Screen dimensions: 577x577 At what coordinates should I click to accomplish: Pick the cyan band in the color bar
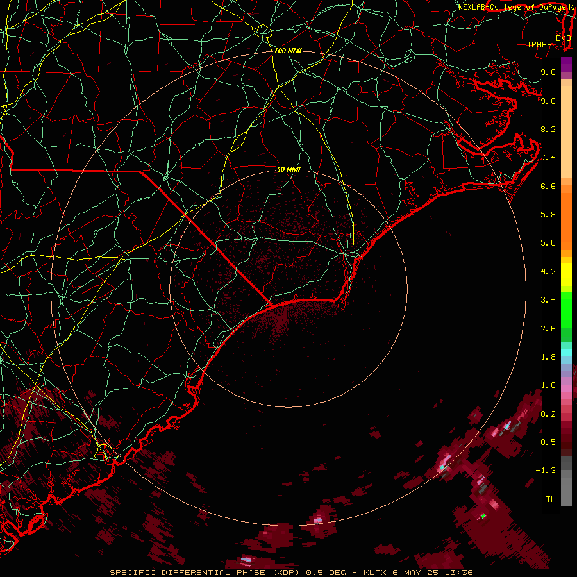[566, 353]
